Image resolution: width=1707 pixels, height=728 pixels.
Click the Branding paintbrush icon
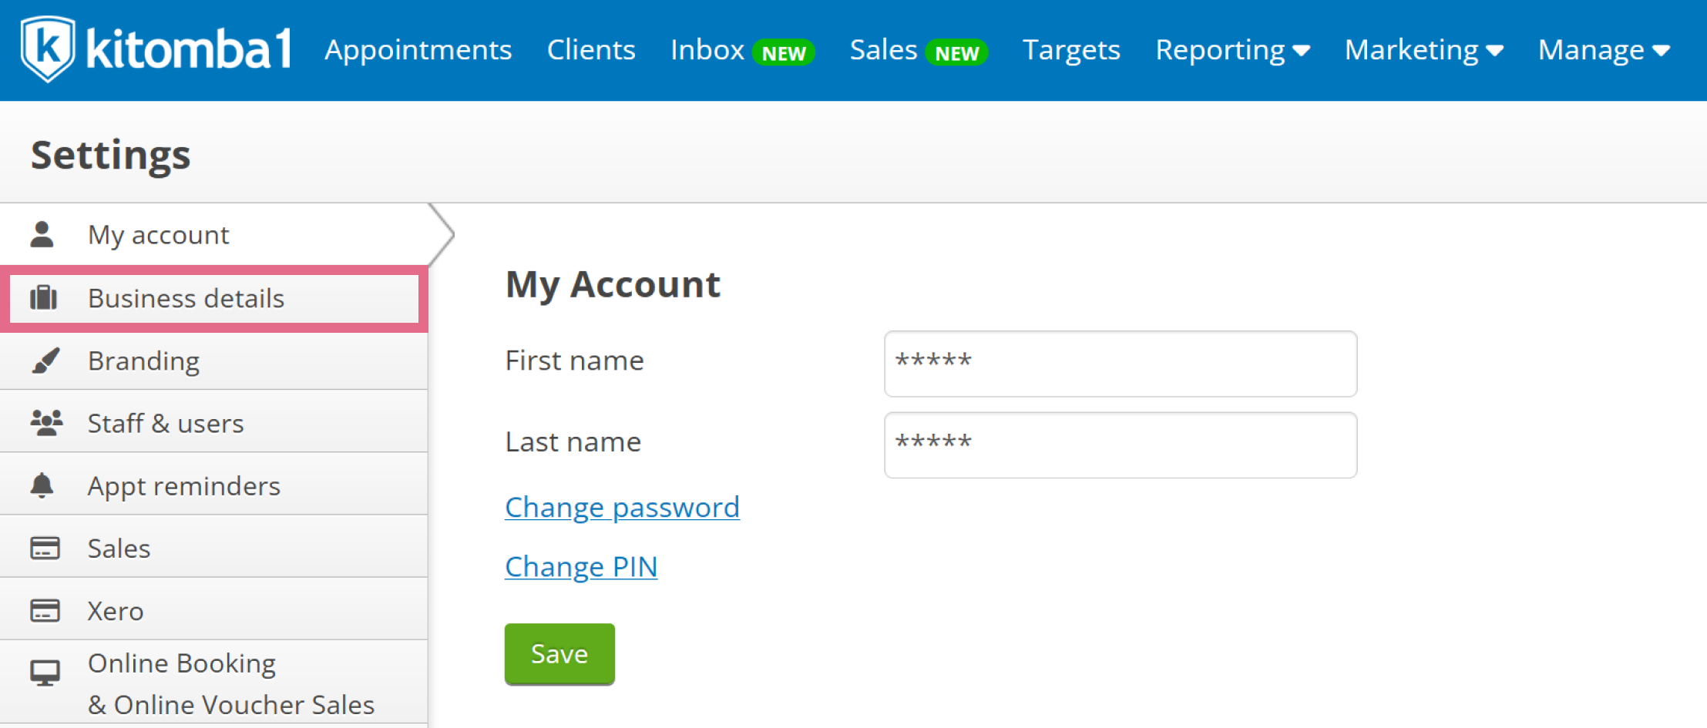coord(45,361)
